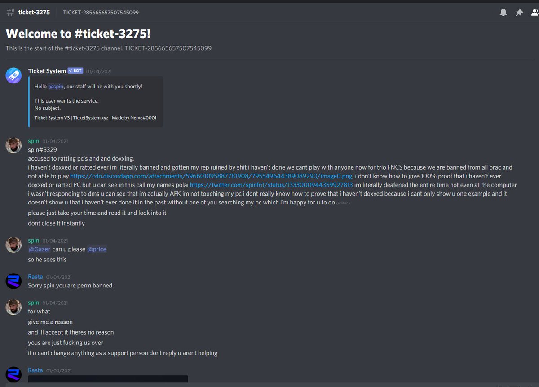Click spin's avatar on the first message
539x387 pixels.
coord(13,145)
